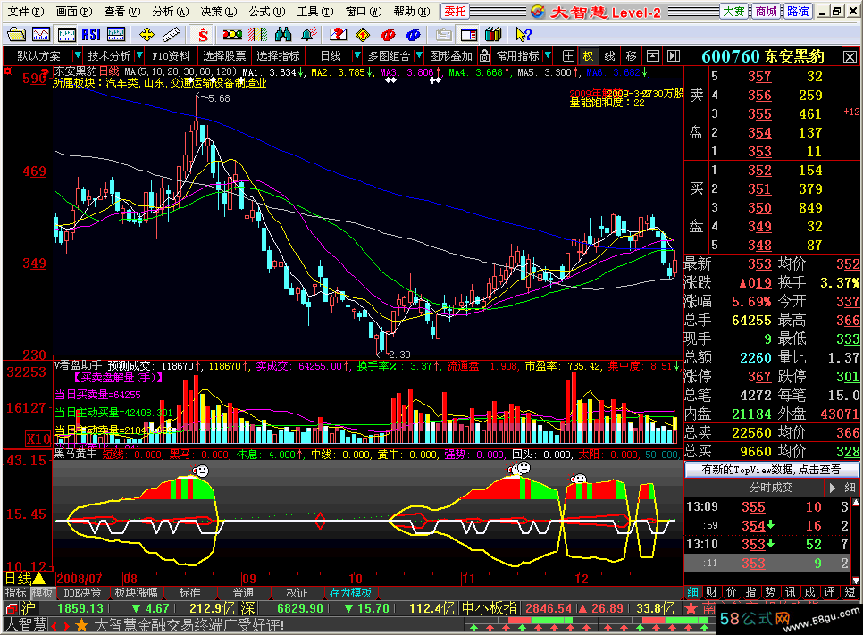Click the red circular phi icon
The width and height of the screenshot is (863, 635).
[x=388, y=35]
